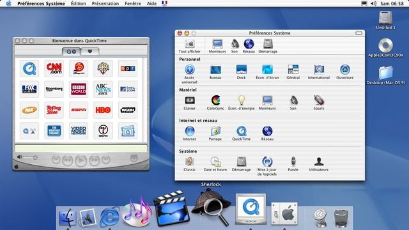
Task: Open the ABC News channel
Action: [x=104, y=89]
